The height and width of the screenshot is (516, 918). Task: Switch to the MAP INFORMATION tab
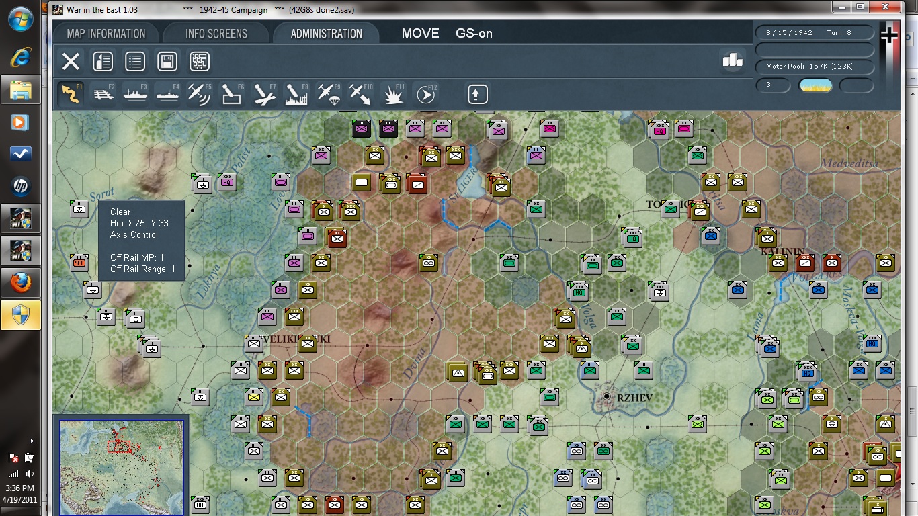[x=106, y=34]
